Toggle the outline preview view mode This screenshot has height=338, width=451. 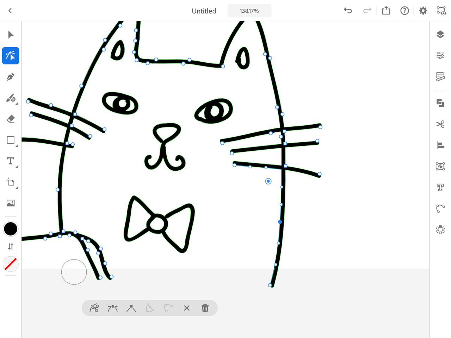(441, 11)
